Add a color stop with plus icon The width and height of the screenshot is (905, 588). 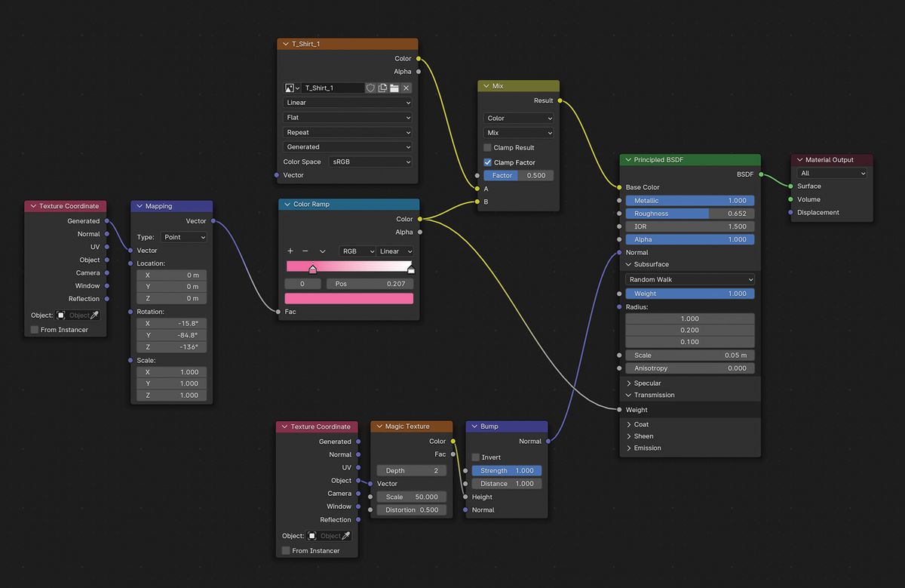(290, 251)
